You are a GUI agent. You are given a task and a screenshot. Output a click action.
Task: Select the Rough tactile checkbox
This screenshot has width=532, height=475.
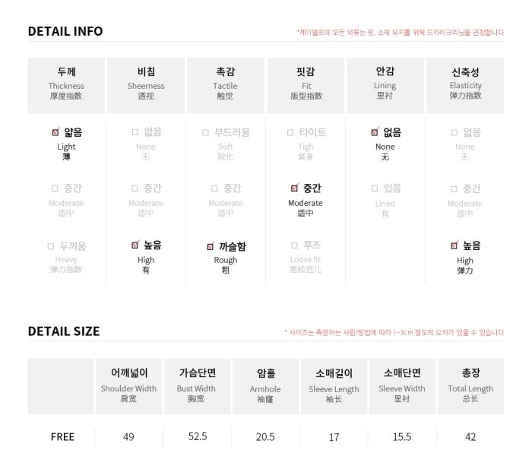pyautogui.click(x=211, y=246)
